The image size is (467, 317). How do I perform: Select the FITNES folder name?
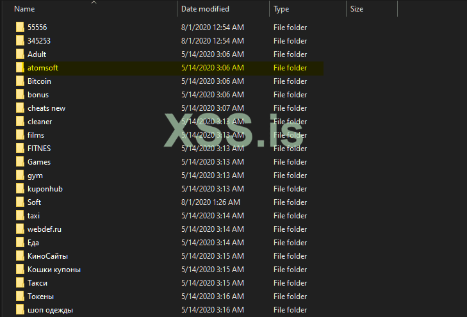[39, 149]
